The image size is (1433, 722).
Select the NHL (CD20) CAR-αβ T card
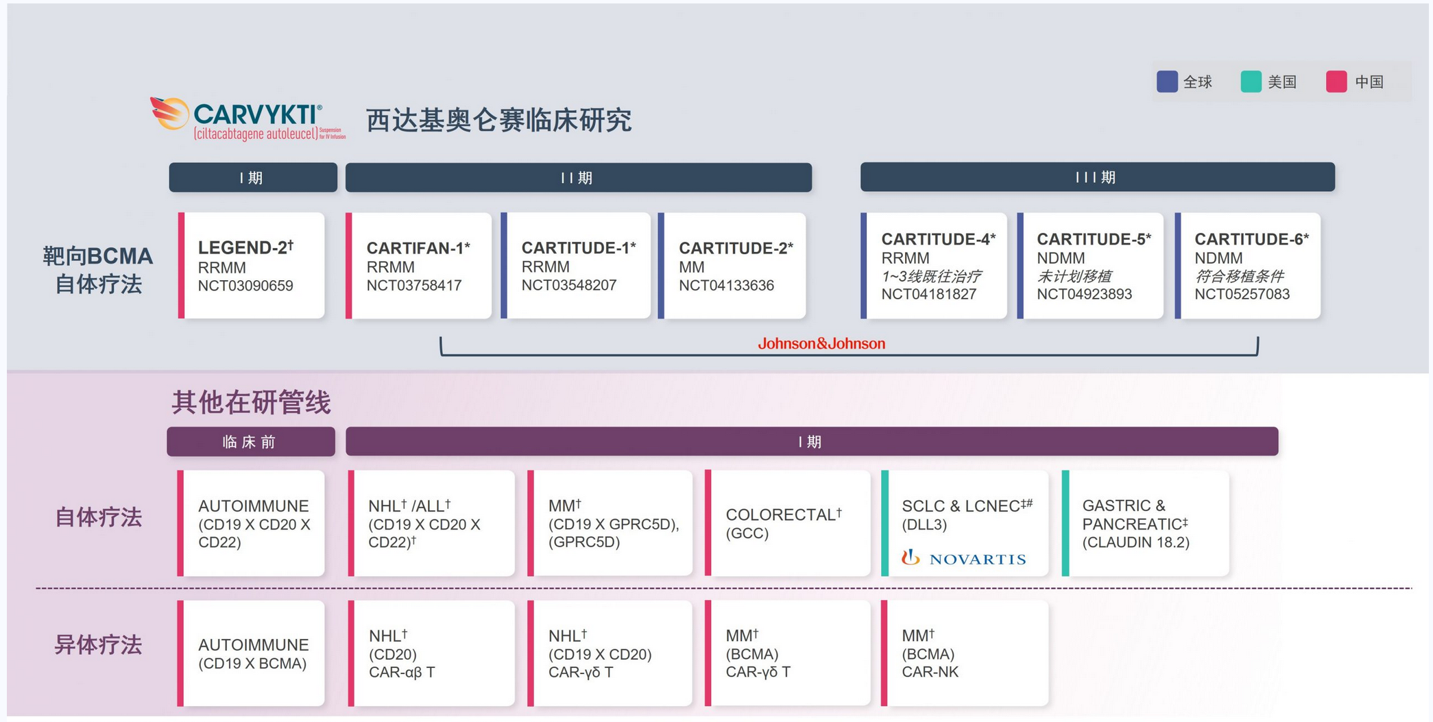click(x=431, y=653)
